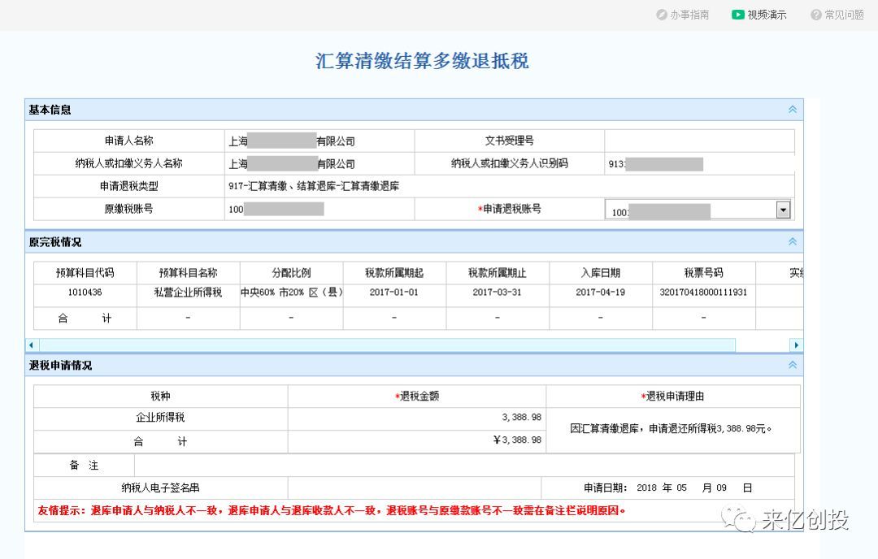The image size is (878, 559).
Task: Click the 退税申请理由 text area
Action: pos(672,430)
